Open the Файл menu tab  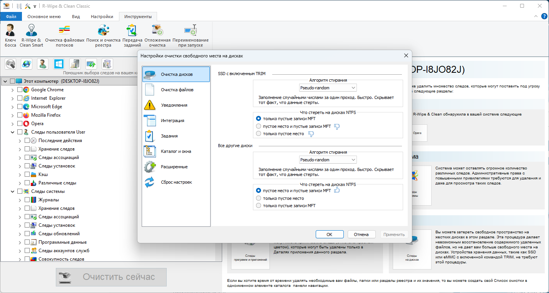[11, 17]
